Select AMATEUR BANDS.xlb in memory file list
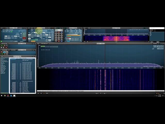This screenshot has width=165, height=124. click(x=5, y=58)
